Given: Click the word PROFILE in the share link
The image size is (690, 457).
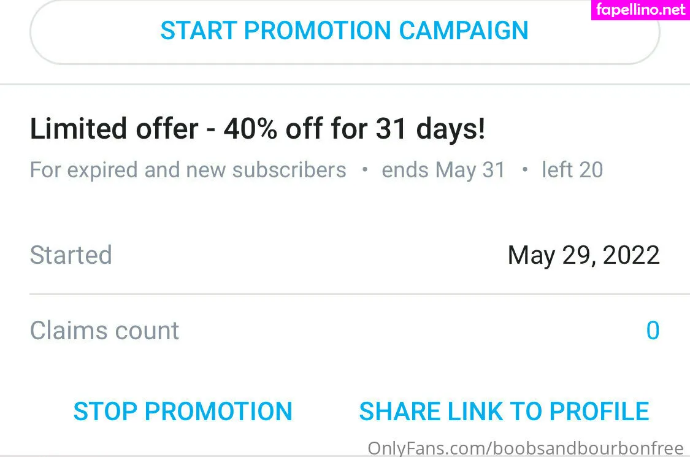Looking at the screenshot, I should click(x=599, y=411).
